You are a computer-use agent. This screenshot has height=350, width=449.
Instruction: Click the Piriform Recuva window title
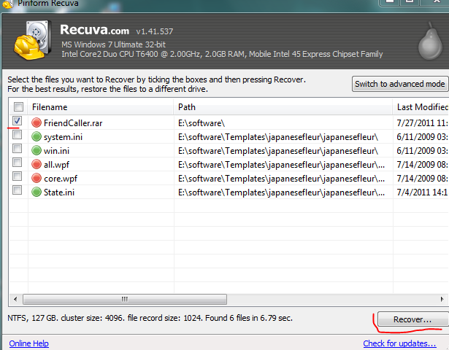click(x=48, y=4)
